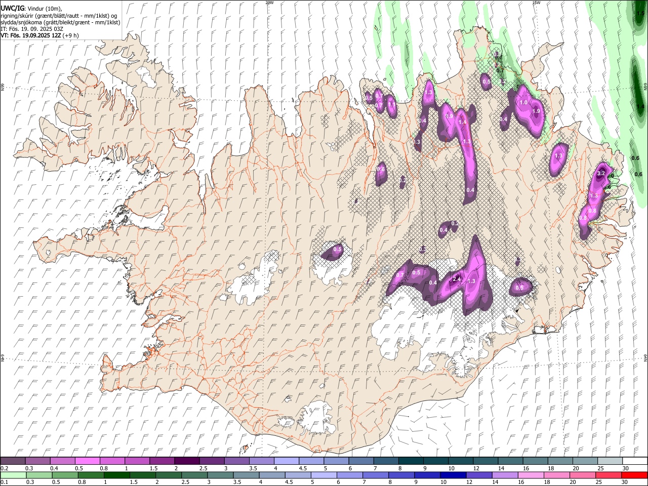648x486 pixels.
Task: Click 'VT: Fös. 19.09.2025 12Z (+9 h)' text
Action: tap(39, 35)
